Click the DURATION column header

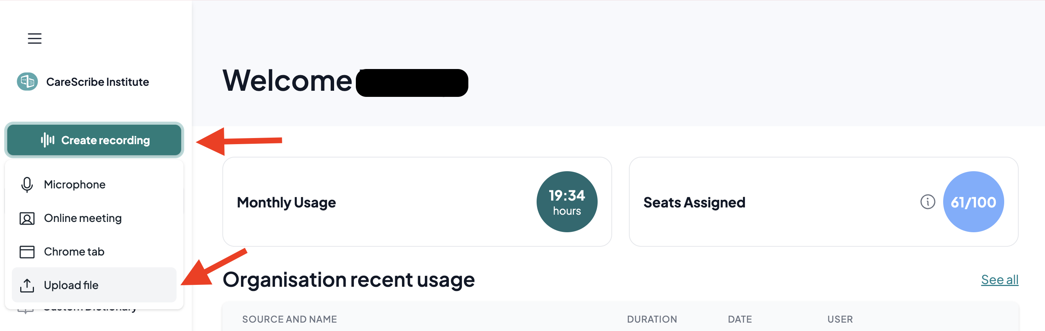pos(652,319)
